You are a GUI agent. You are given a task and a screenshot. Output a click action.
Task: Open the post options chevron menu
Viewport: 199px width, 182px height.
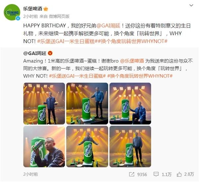[x=191, y=5]
